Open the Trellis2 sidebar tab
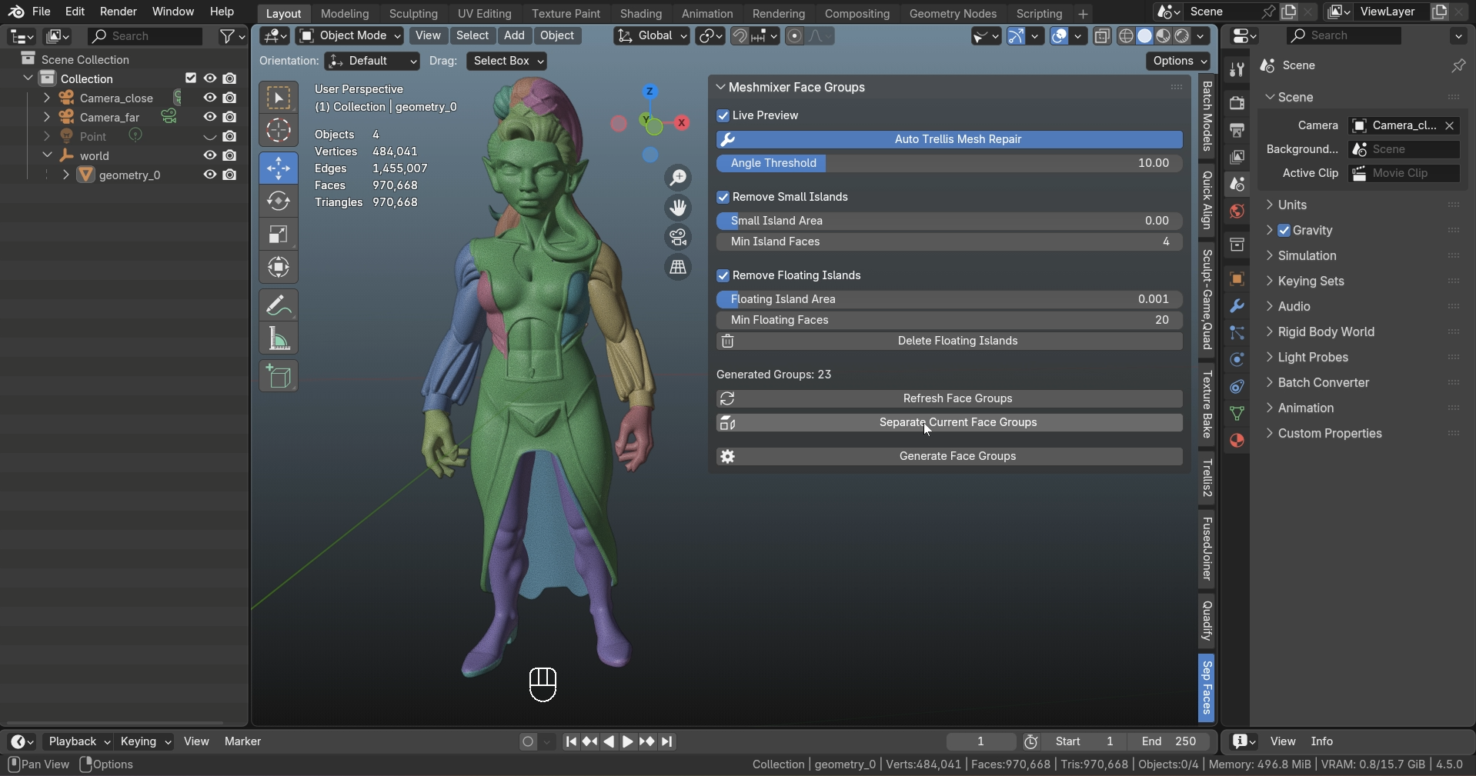Screen dimensions: 1476x776 (1207, 478)
